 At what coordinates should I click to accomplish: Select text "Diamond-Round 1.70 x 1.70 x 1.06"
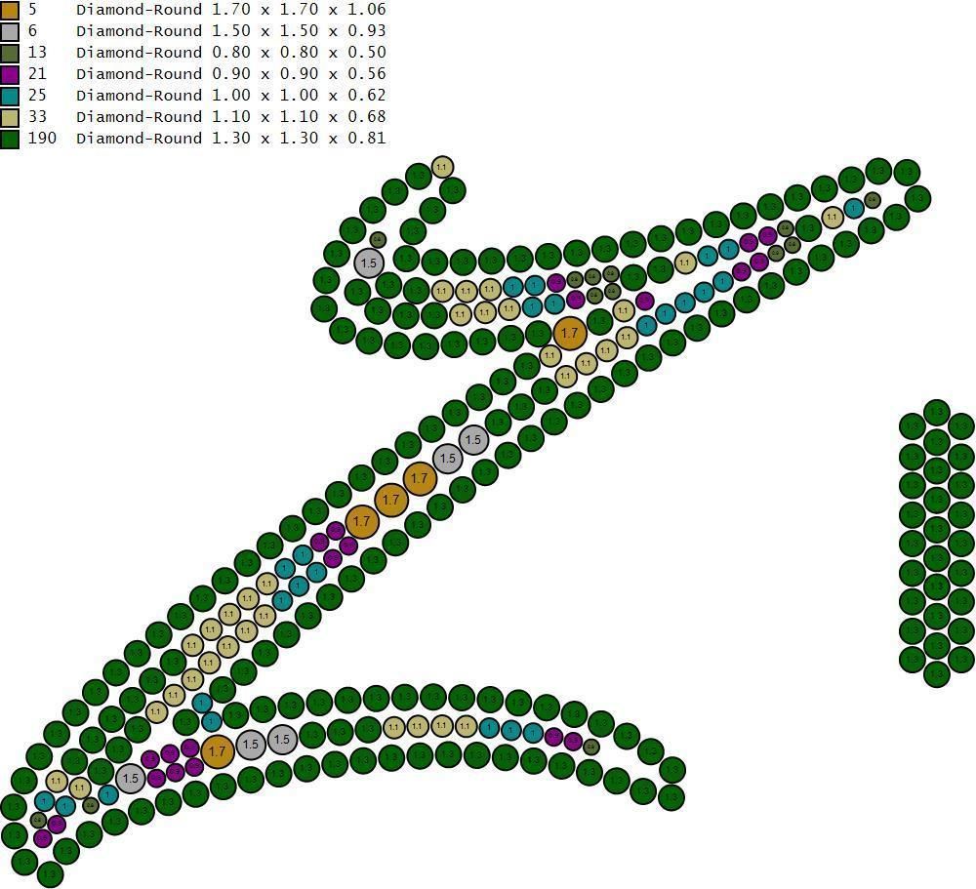tap(231, 10)
